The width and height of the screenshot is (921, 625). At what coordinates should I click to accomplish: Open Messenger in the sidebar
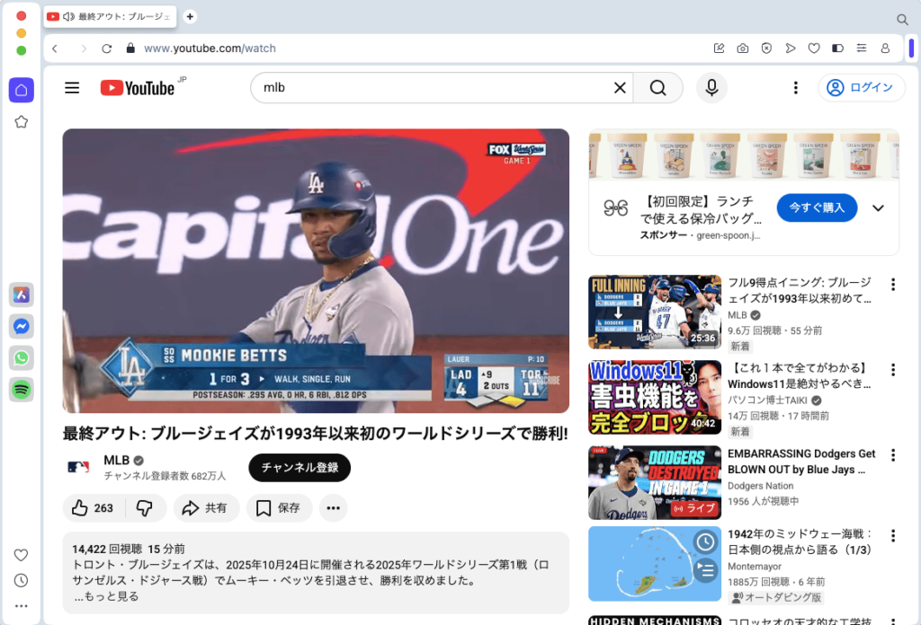pyautogui.click(x=22, y=326)
